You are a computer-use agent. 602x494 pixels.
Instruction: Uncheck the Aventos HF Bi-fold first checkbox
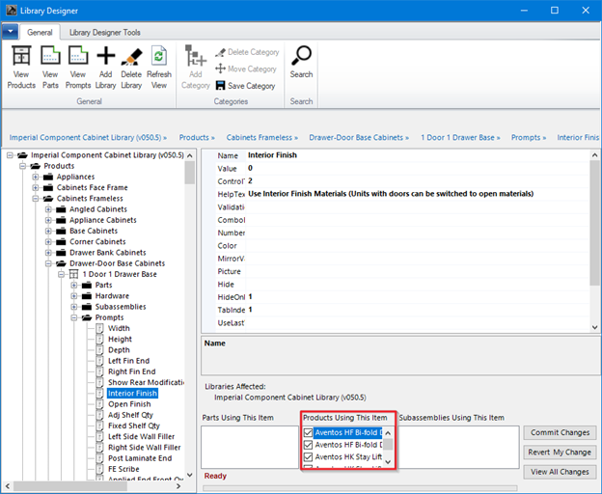(x=309, y=433)
